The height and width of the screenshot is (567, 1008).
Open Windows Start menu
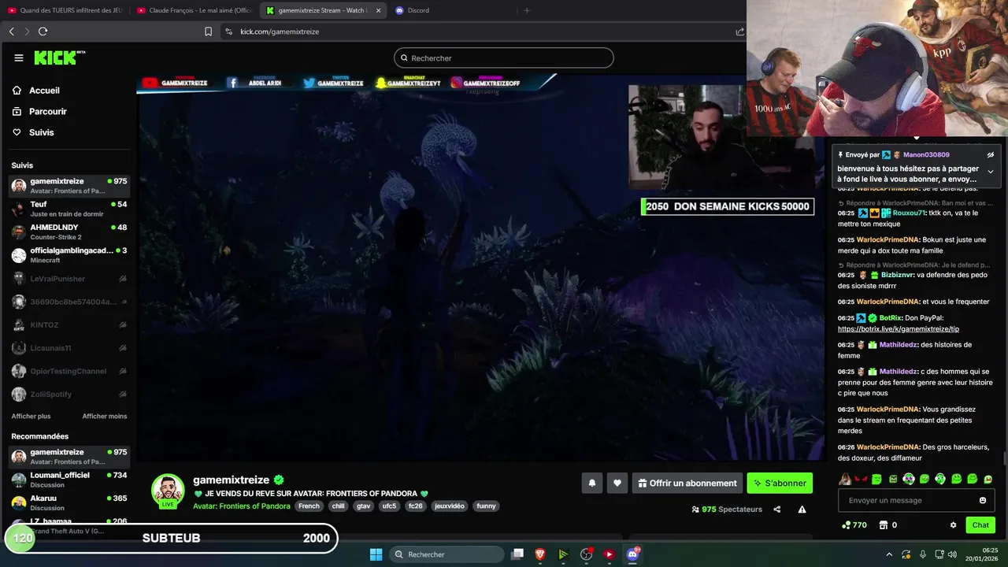pyautogui.click(x=376, y=554)
